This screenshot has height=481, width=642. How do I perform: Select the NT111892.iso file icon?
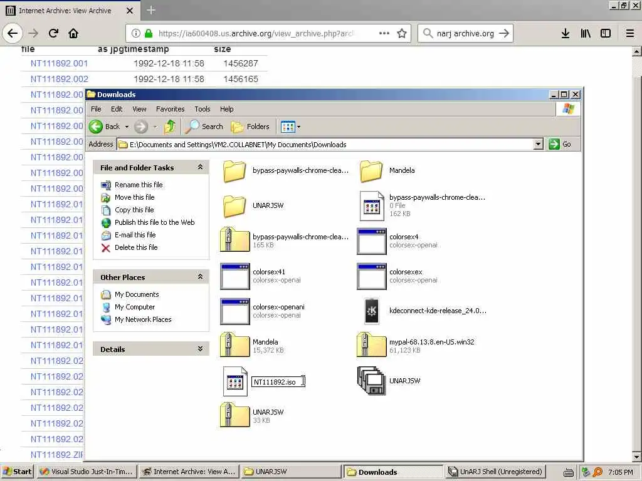pos(235,381)
